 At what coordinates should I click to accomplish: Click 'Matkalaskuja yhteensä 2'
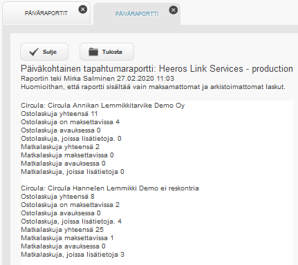(x=60, y=147)
